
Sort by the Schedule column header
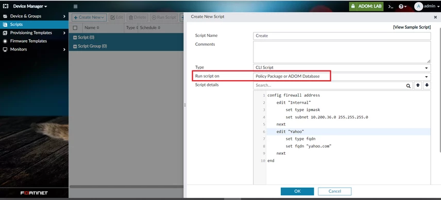click(x=150, y=28)
